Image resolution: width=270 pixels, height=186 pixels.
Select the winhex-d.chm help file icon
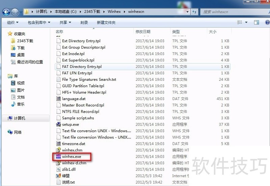click(x=58, y=163)
